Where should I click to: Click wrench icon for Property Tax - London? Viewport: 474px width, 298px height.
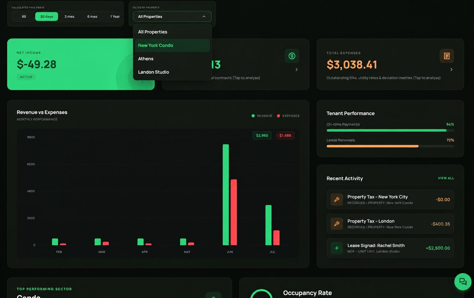click(337, 224)
